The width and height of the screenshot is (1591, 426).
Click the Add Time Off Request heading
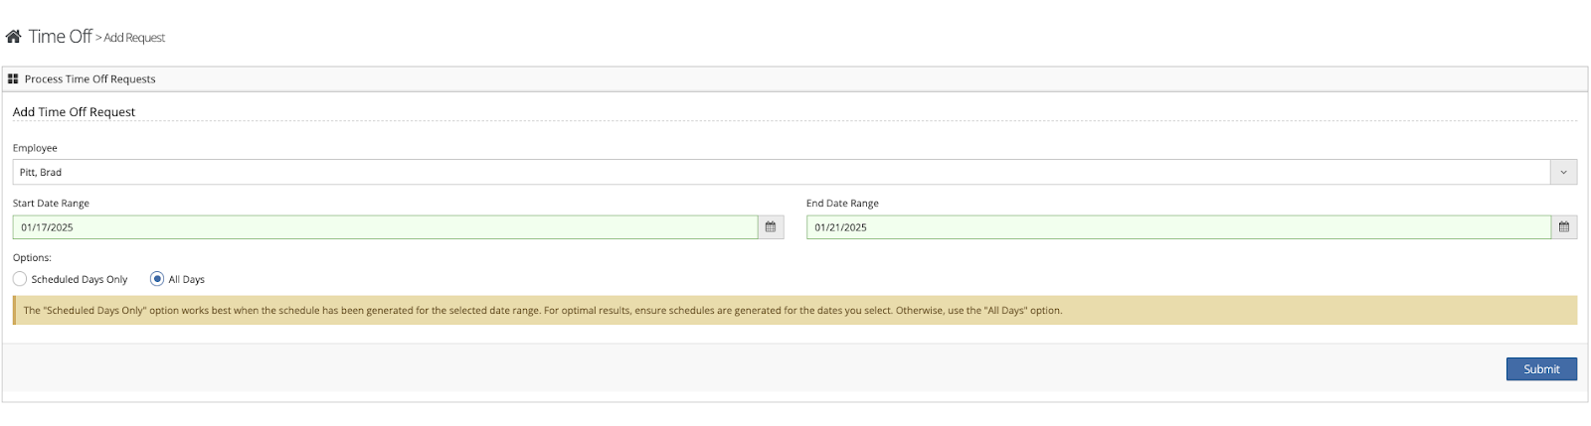74,112
